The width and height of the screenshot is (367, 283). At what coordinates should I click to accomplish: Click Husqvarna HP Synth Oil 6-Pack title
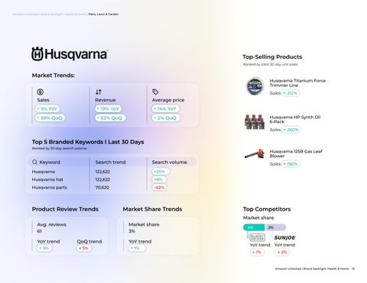pos(295,119)
